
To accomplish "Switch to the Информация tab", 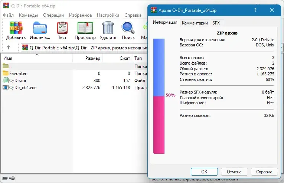I will [x=165, y=23].
